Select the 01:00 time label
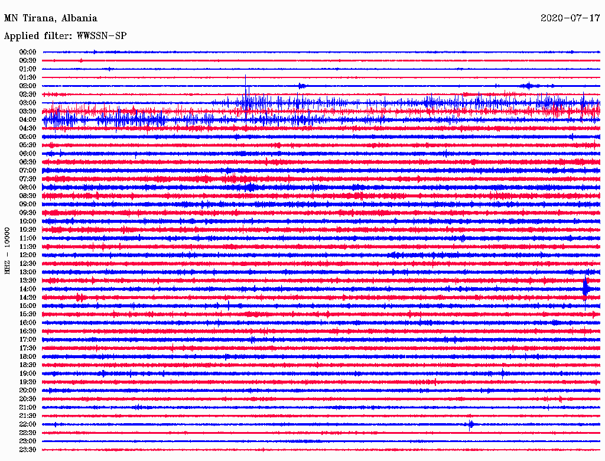Viewport: 605px width, 461px height. tap(28, 69)
